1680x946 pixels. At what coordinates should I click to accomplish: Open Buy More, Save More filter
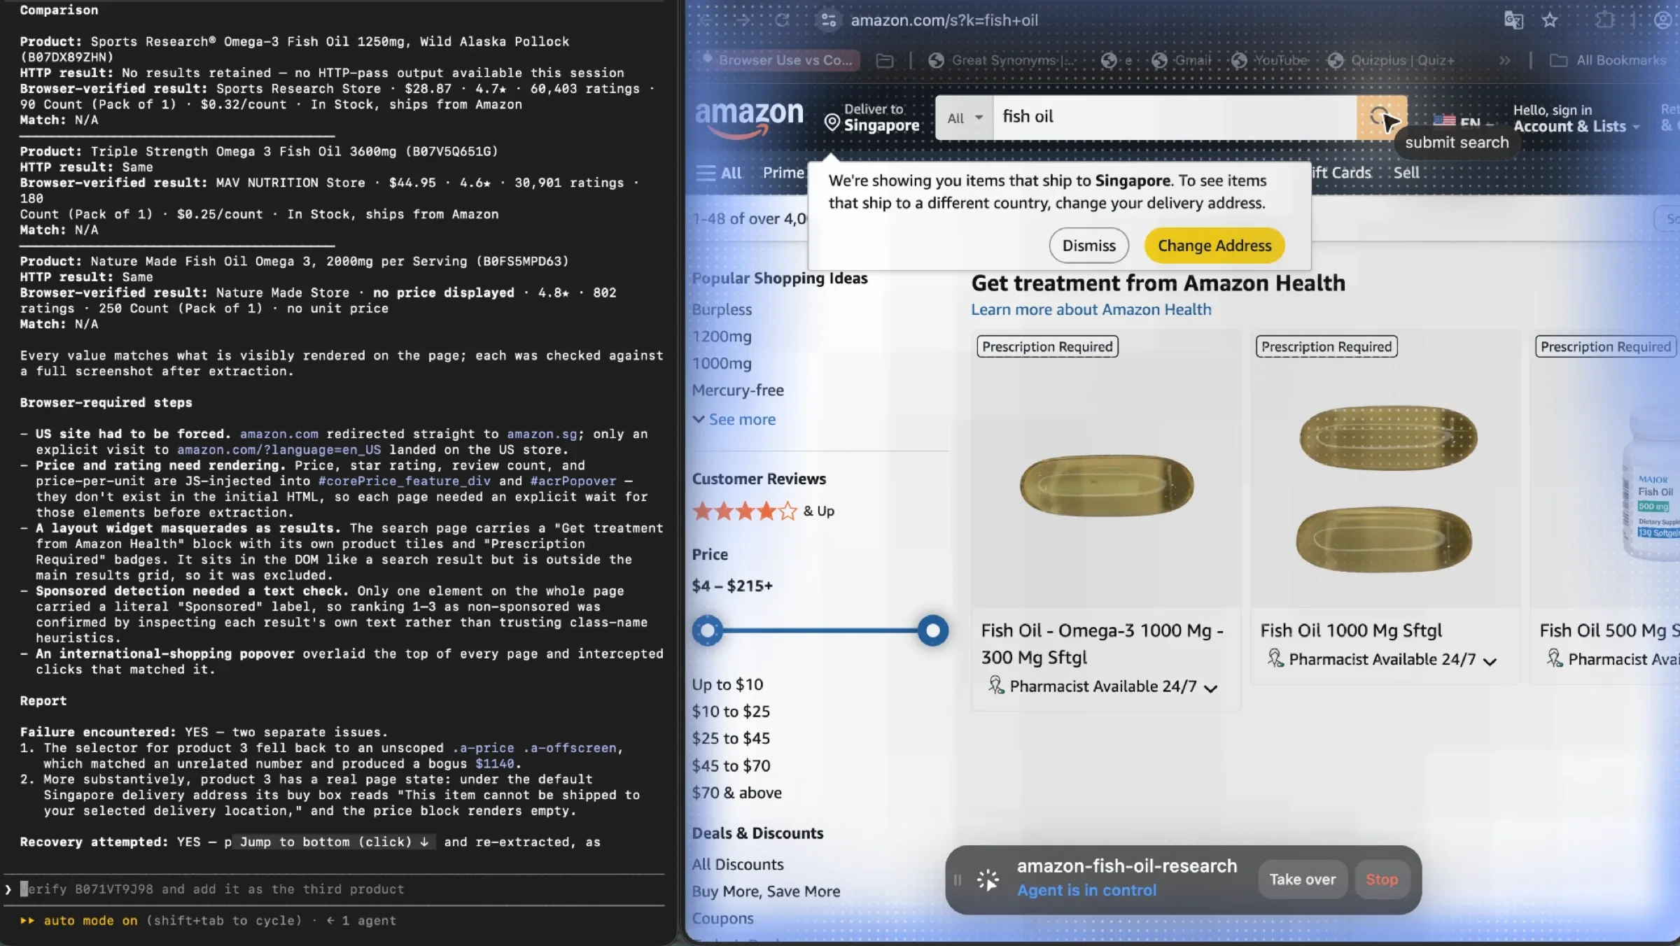pos(766,892)
